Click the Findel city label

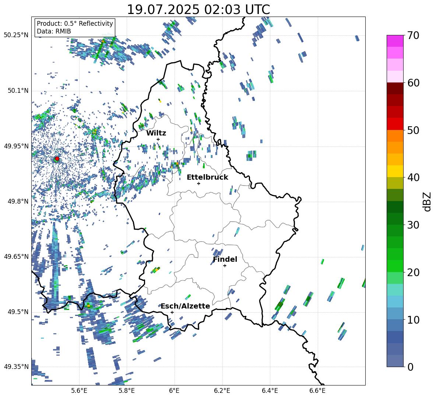[x=225, y=259]
